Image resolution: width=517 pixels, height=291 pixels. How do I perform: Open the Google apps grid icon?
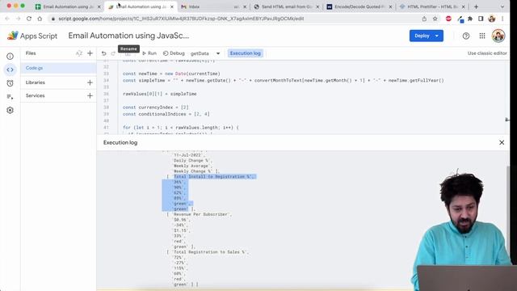[482, 36]
